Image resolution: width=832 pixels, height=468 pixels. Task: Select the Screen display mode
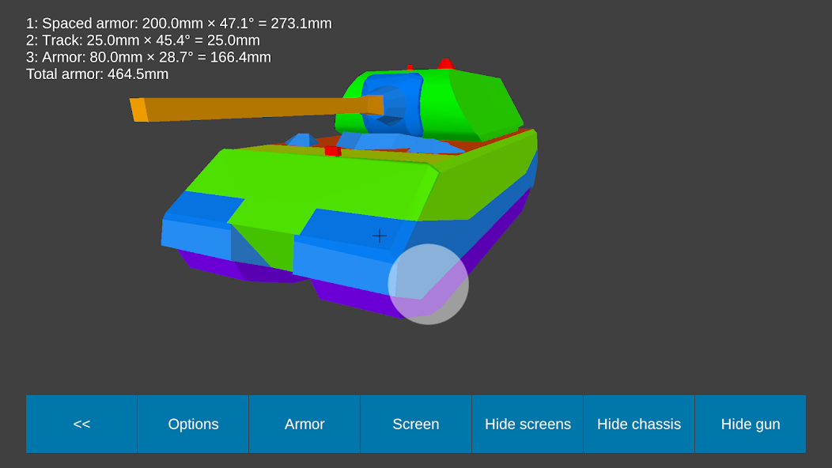point(415,424)
